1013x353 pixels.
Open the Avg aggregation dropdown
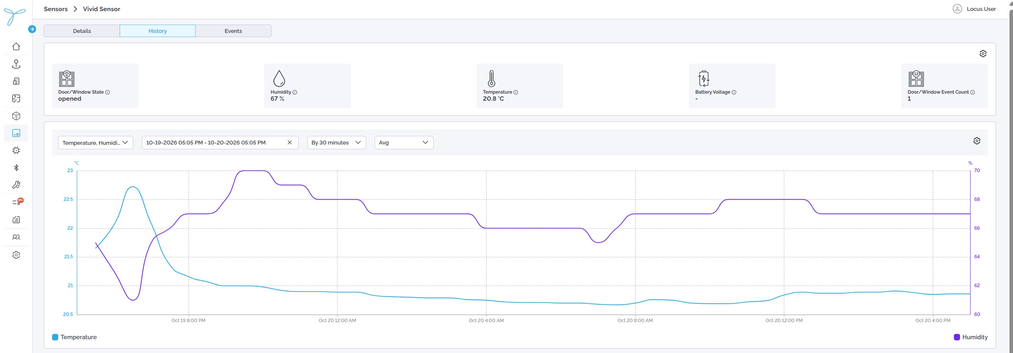(x=404, y=142)
